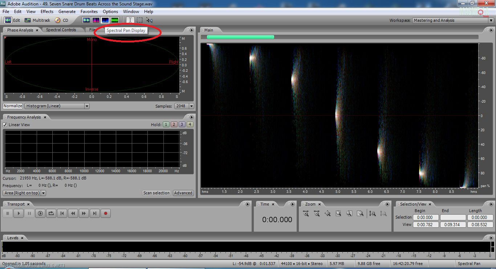Open the Frequency Analysis panel options menu
496x269 pixels.
191,117
